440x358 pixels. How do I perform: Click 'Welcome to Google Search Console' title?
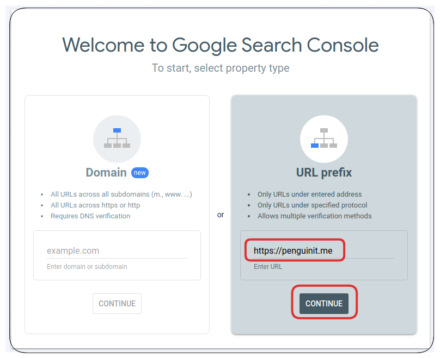221,45
